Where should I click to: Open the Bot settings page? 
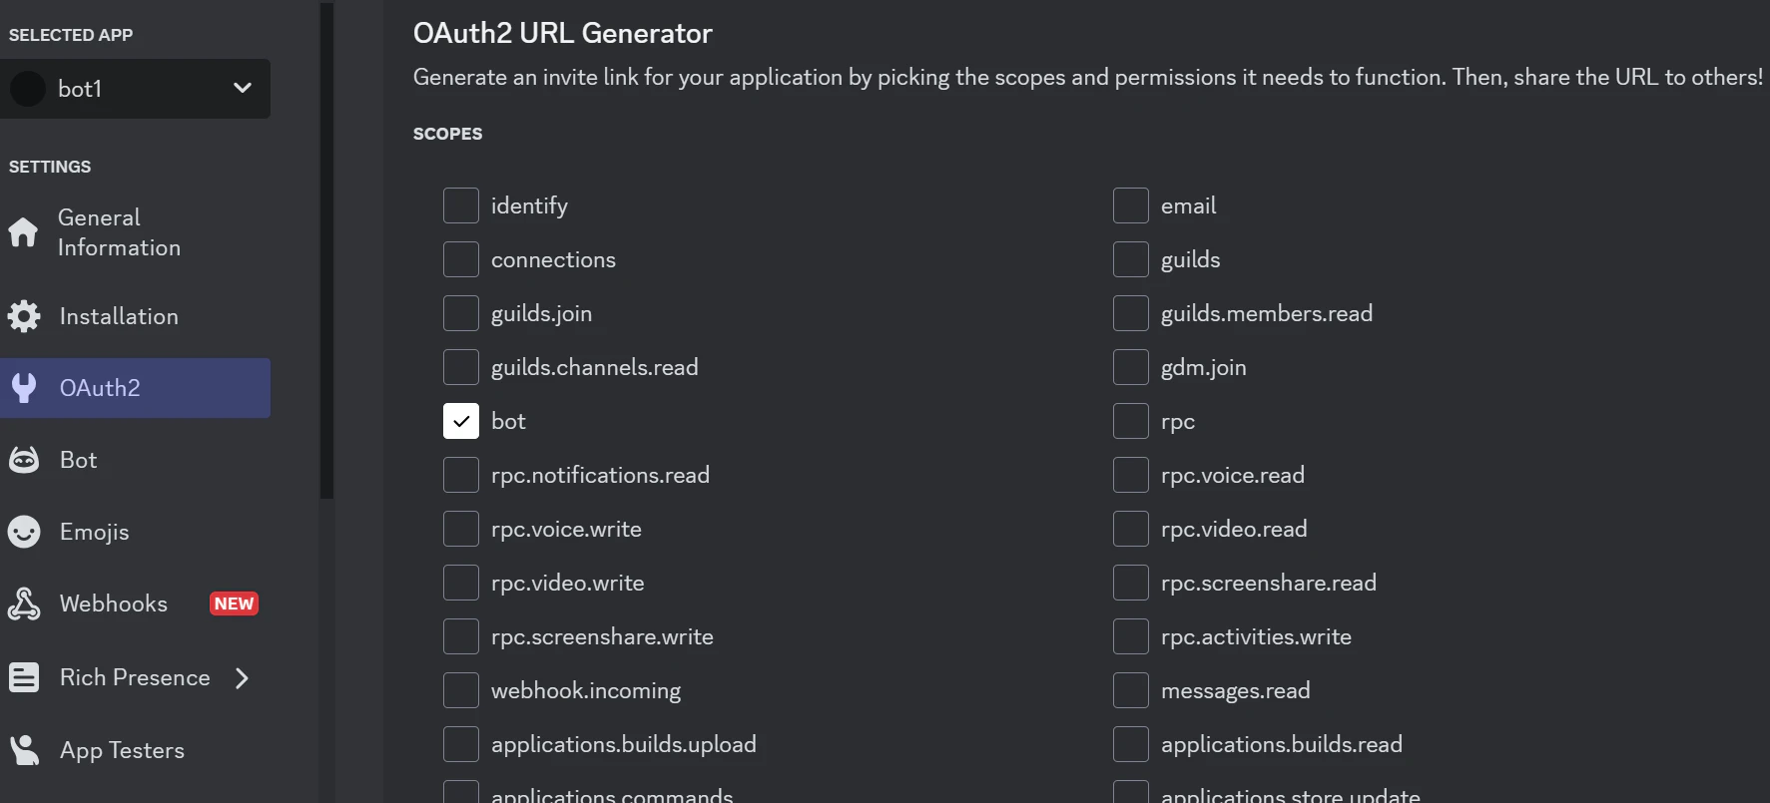coord(135,460)
